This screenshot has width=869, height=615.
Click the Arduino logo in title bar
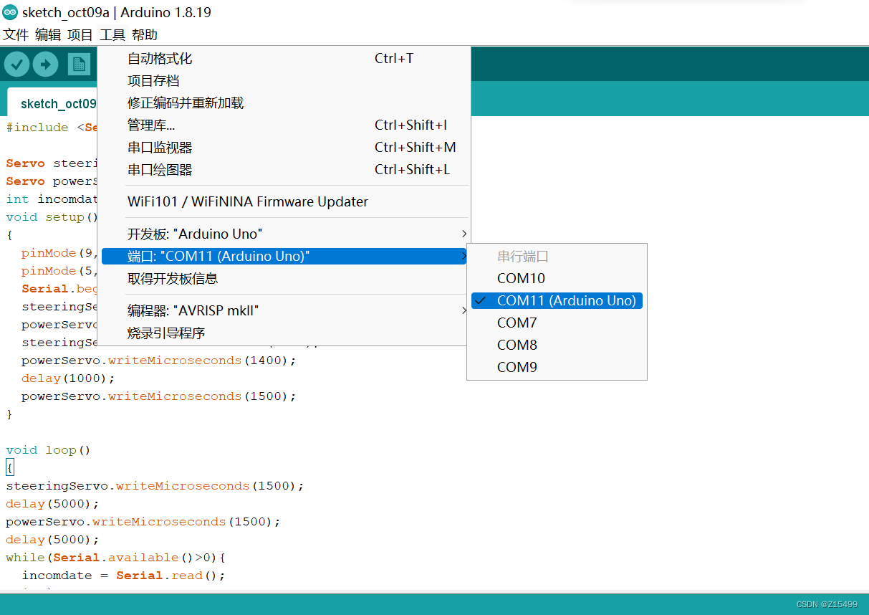tap(10, 12)
